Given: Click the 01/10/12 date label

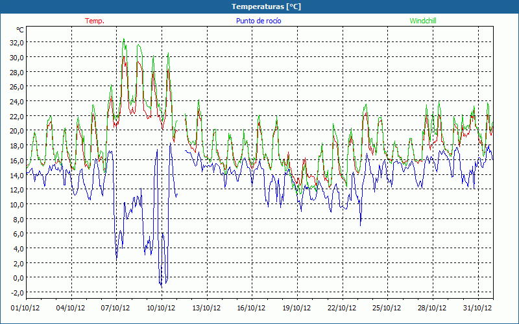Looking at the screenshot, I should 25,308.
